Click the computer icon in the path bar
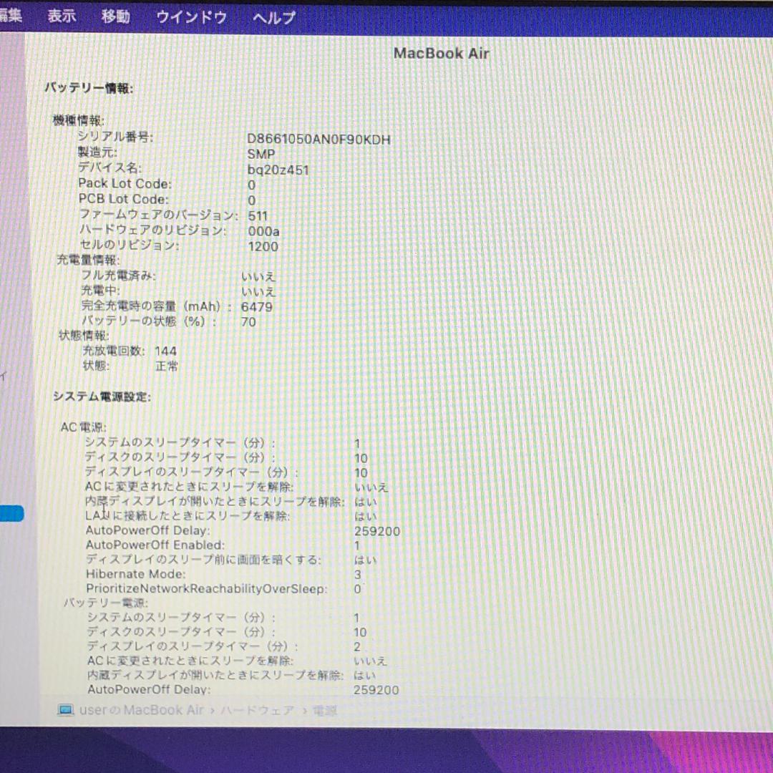 (x=66, y=710)
